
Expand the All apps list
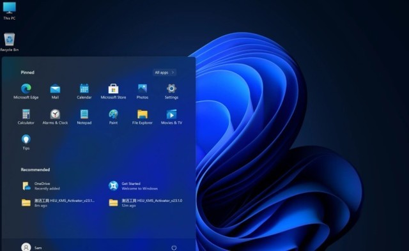(x=164, y=72)
